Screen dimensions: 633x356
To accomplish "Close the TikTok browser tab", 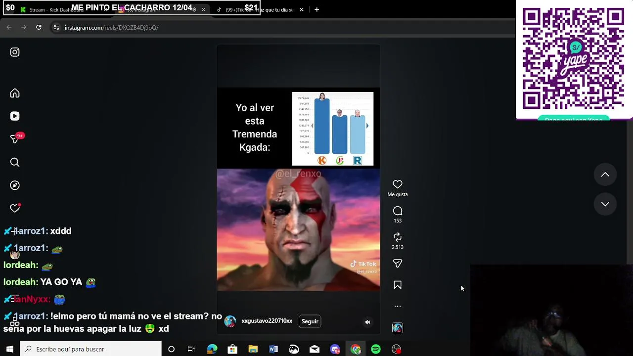I will pos(302,9).
